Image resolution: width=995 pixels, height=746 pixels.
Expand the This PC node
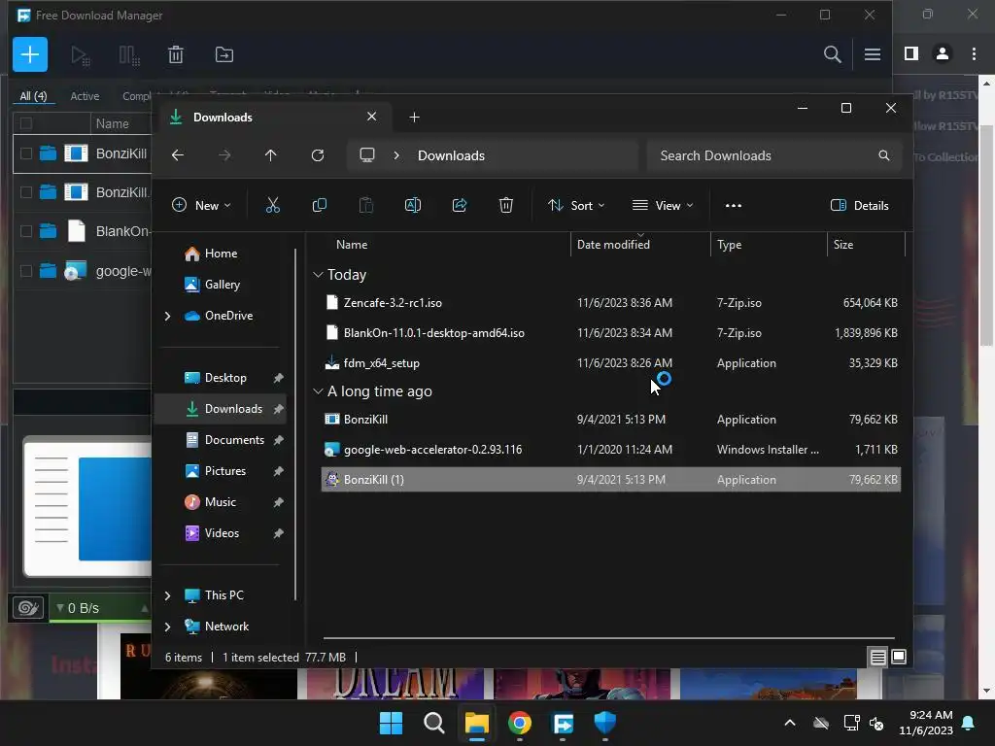(x=167, y=595)
